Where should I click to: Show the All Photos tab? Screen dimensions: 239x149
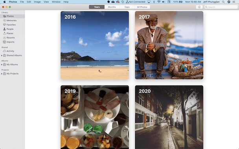pyautogui.click(x=142, y=7)
